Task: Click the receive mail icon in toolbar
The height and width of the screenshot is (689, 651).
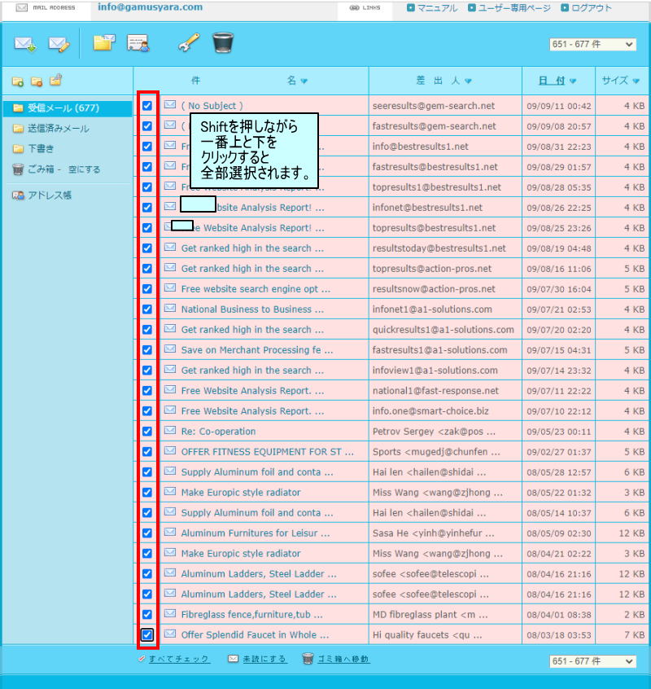Action: (x=25, y=44)
